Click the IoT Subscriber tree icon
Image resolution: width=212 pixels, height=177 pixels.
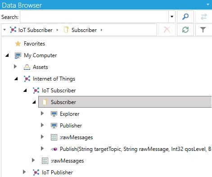(36, 91)
